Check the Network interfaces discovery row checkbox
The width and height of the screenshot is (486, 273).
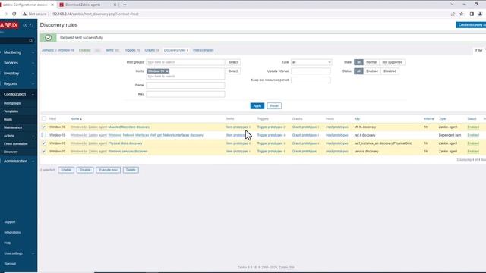[x=44, y=135]
